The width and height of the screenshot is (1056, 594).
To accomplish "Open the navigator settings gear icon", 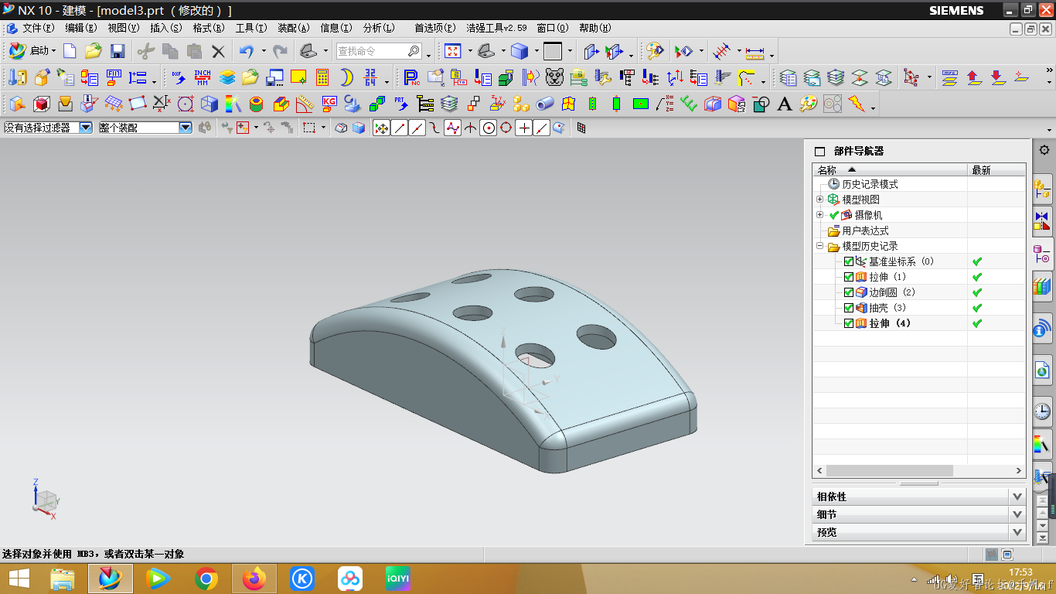I will 1044,150.
